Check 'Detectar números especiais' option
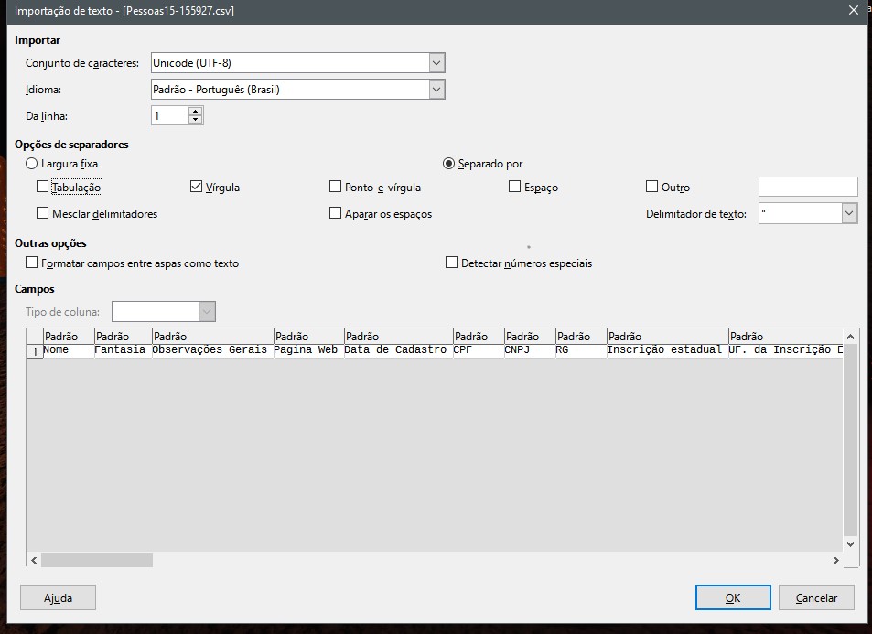872x634 pixels. coord(451,263)
